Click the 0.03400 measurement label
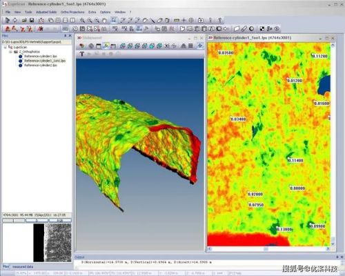The height and width of the screenshot is (276, 345). click(x=238, y=119)
